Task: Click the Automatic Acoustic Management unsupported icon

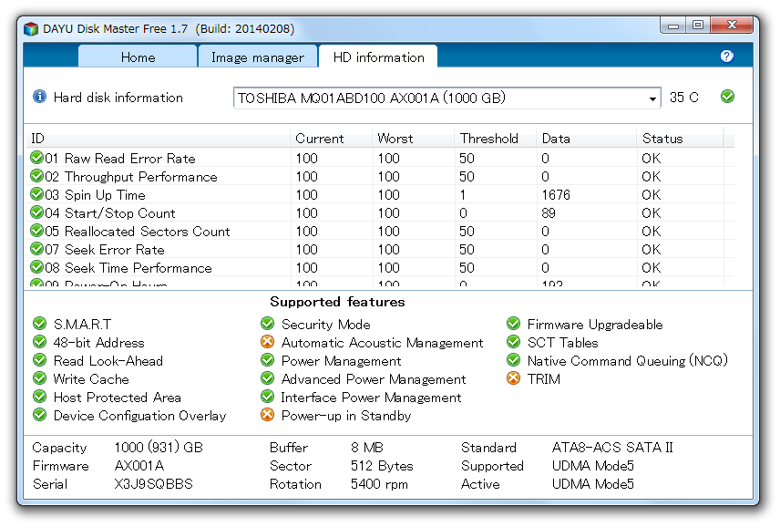Action: pyautogui.click(x=267, y=342)
